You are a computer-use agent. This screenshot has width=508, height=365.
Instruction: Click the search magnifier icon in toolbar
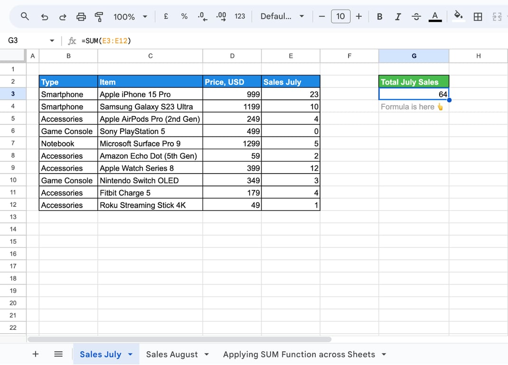[x=25, y=16]
